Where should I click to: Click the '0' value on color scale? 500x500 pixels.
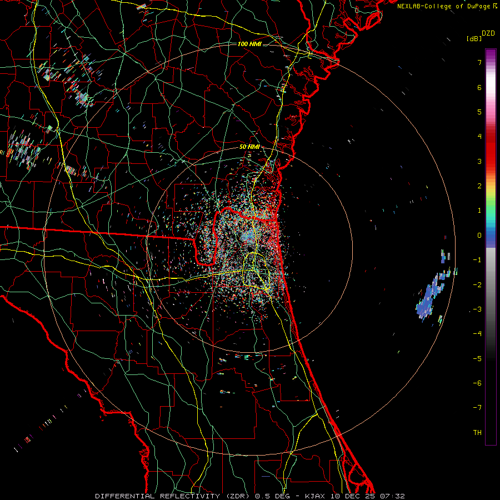[x=479, y=236]
